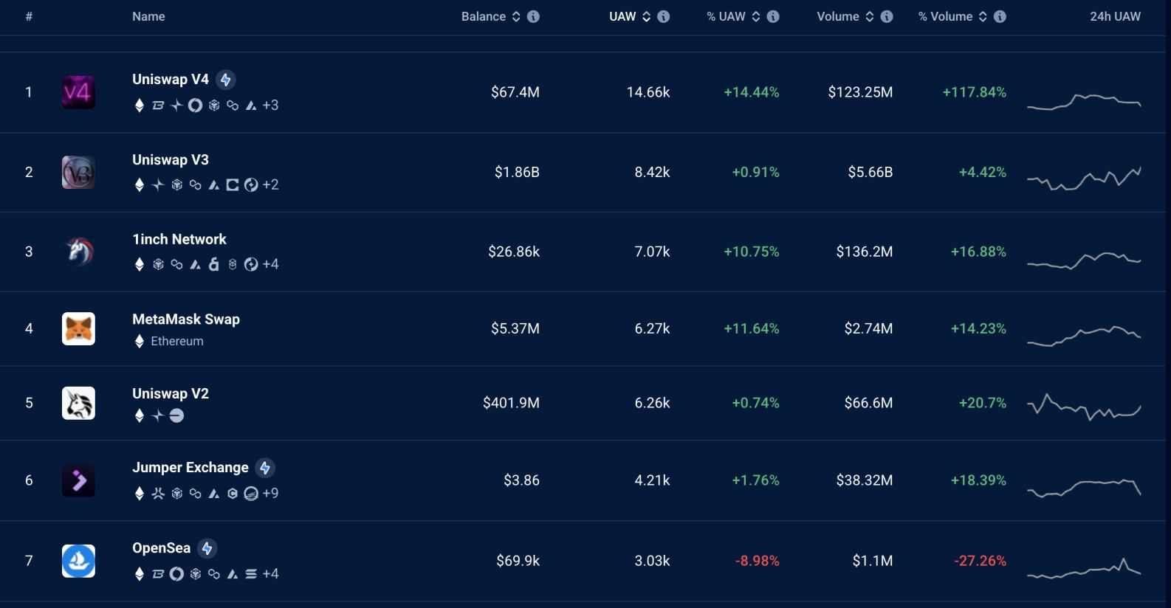Screen dimensions: 1171x608
Task: Click the lightning badge beside OpenSea
Action: (x=207, y=548)
